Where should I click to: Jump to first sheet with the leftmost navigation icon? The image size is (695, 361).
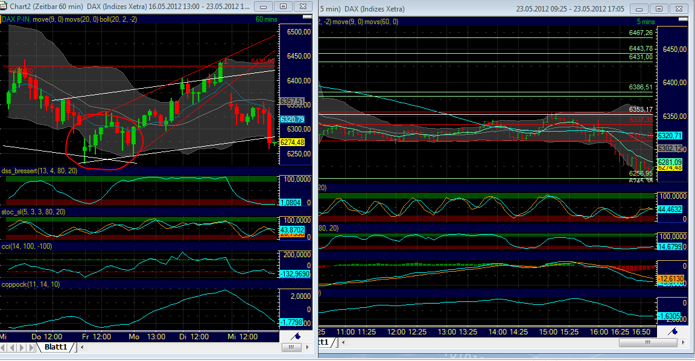[4, 347]
